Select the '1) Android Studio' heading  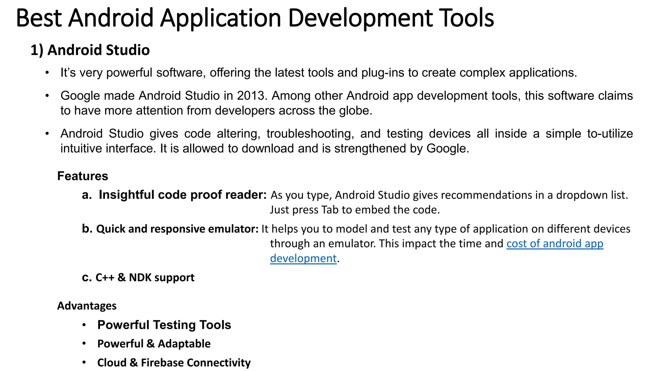(x=90, y=50)
